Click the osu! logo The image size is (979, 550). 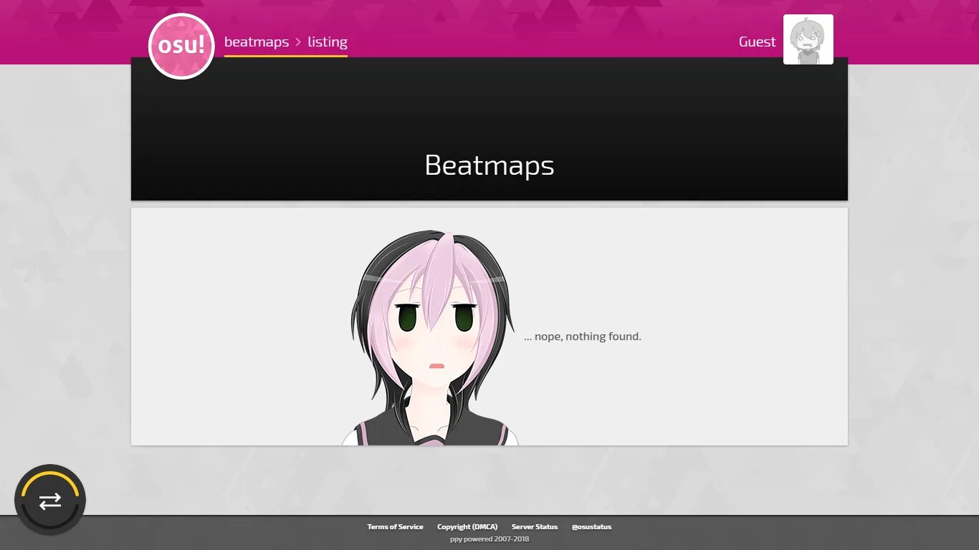(x=181, y=46)
